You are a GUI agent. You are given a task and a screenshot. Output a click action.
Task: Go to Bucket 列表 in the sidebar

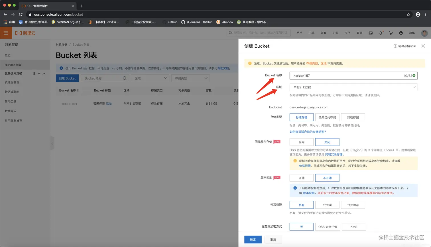[x=25, y=65]
